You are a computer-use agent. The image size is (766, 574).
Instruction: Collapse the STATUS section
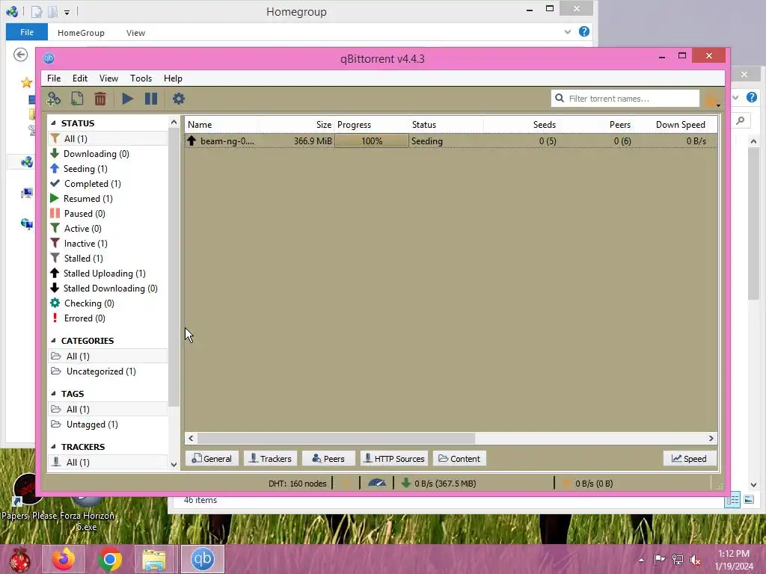click(x=53, y=123)
